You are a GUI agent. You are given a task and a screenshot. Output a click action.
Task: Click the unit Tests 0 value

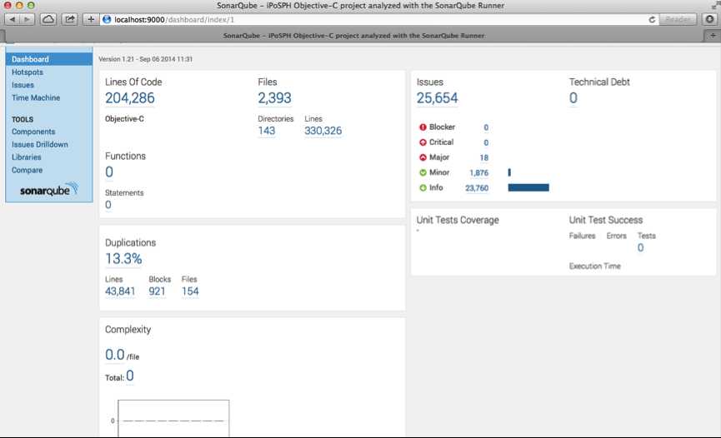[x=640, y=247]
